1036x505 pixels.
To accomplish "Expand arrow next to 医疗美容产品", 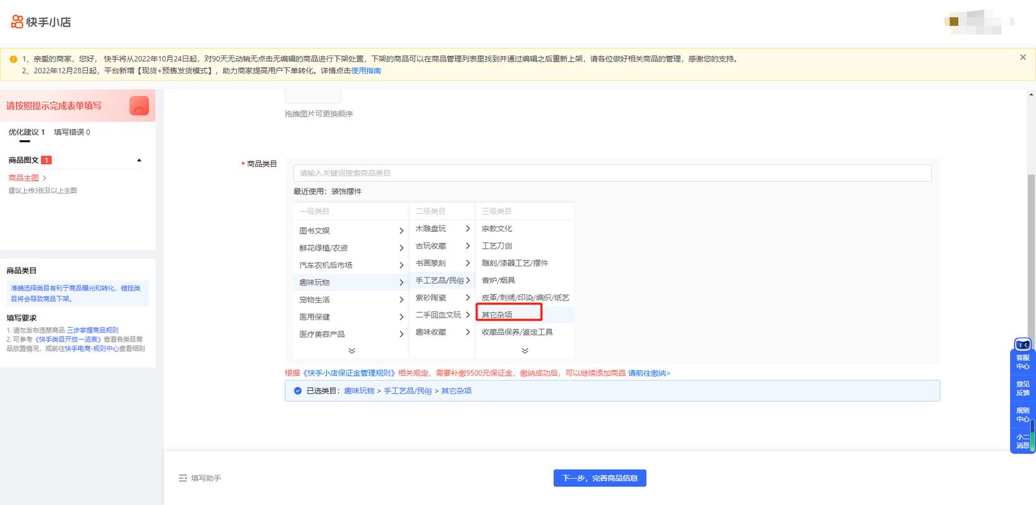I will [401, 334].
